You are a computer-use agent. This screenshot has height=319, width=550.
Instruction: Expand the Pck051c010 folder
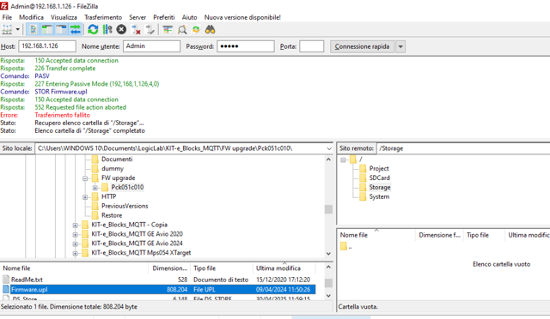[95, 188]
